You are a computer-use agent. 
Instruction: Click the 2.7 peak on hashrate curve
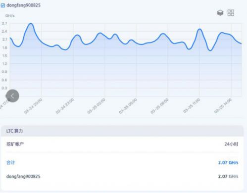coord(31,24)
